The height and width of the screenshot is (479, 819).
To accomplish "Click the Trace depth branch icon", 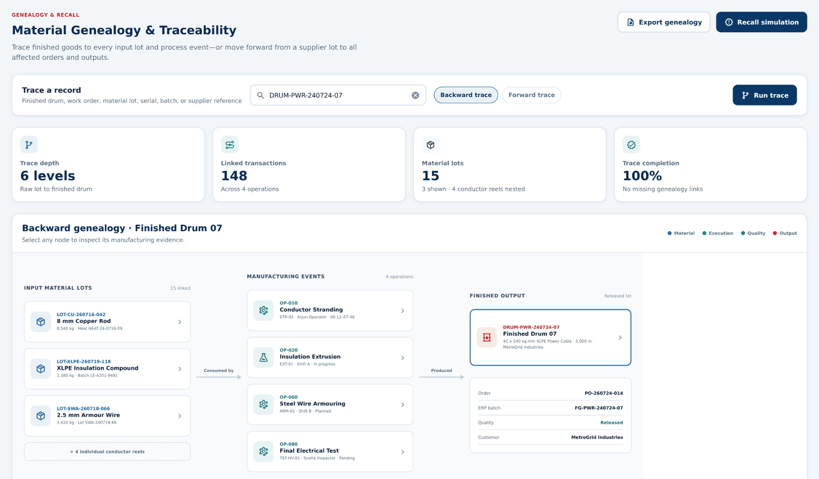I will (x=29, y=145).
